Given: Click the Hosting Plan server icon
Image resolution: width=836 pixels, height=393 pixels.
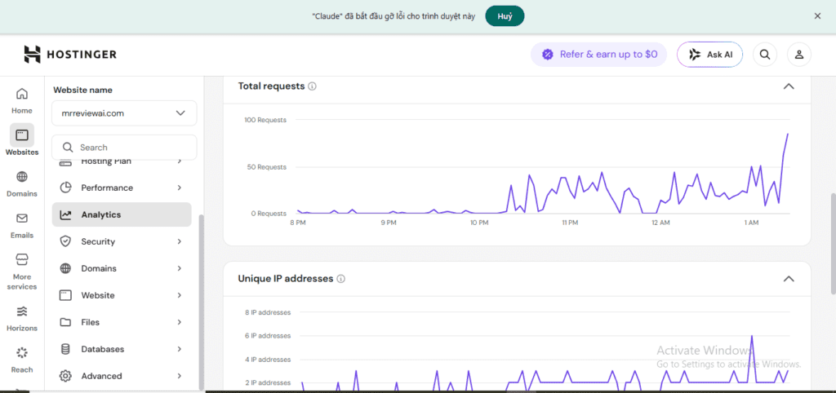Looking at the screenshot, I should point(65,161).
